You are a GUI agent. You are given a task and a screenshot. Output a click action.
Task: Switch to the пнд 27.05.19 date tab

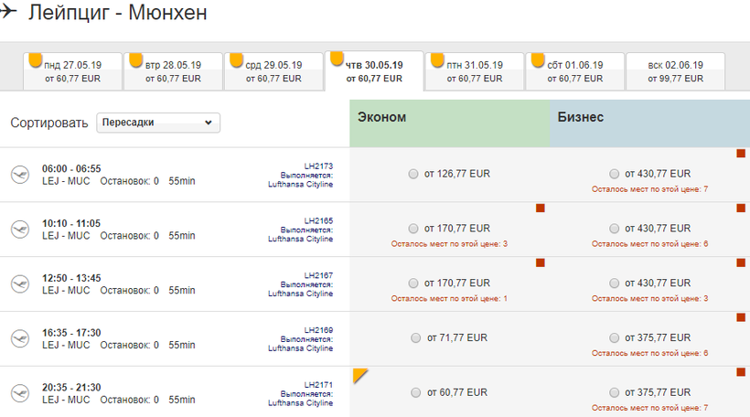coord(72,71)
